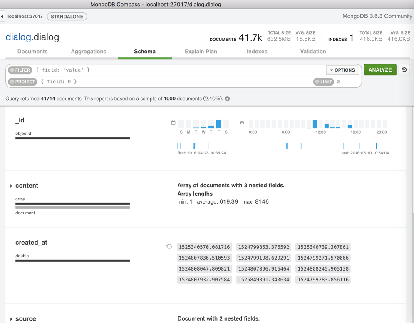Select value 1525340570.081716
The height and width of the screenshot is (323, 414).
pyautogui.click(x=204, y=247)
